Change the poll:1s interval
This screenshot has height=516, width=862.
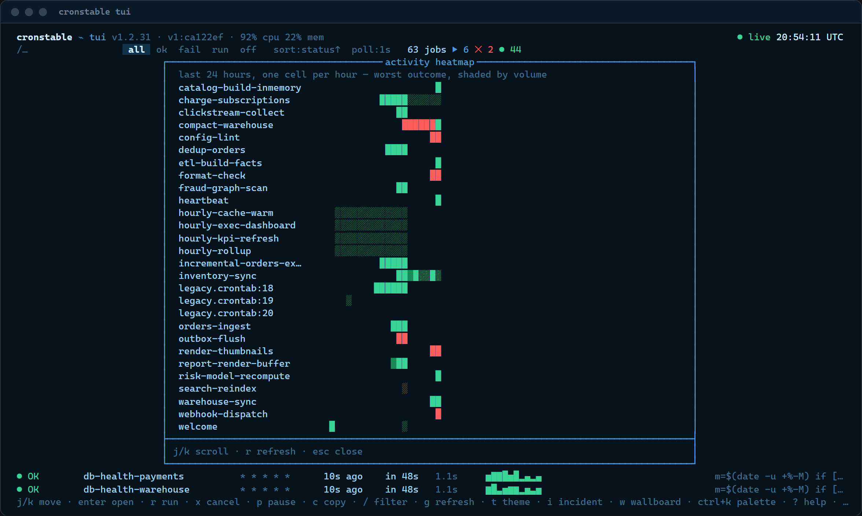tap(371, 49)
